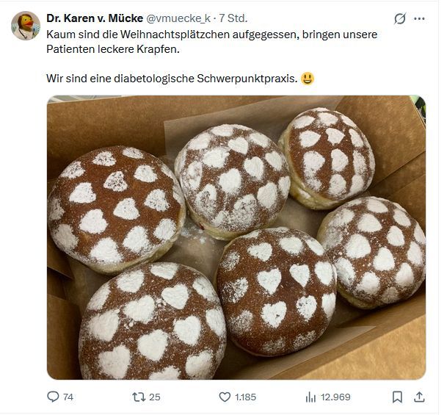This screenshot has height=415, width=447.
Task: Click the like count 1.185
Action: pos(245,397)
